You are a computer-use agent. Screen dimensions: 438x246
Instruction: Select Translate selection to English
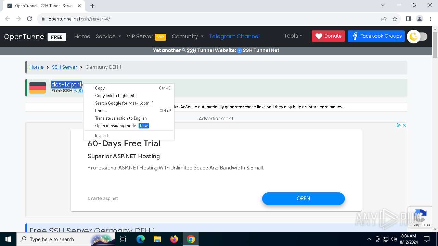point(129,118)
